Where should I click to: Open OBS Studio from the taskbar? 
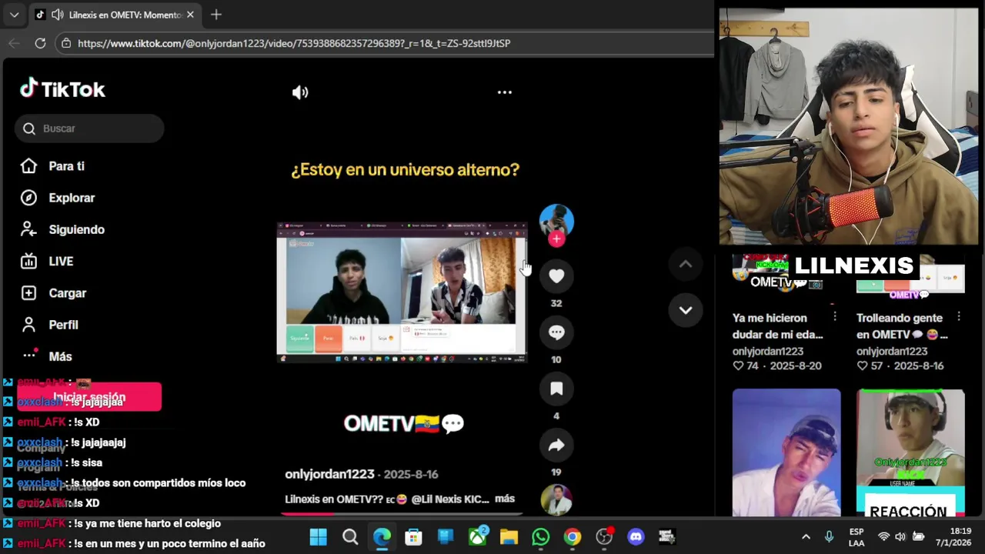(x=604, y=537)
